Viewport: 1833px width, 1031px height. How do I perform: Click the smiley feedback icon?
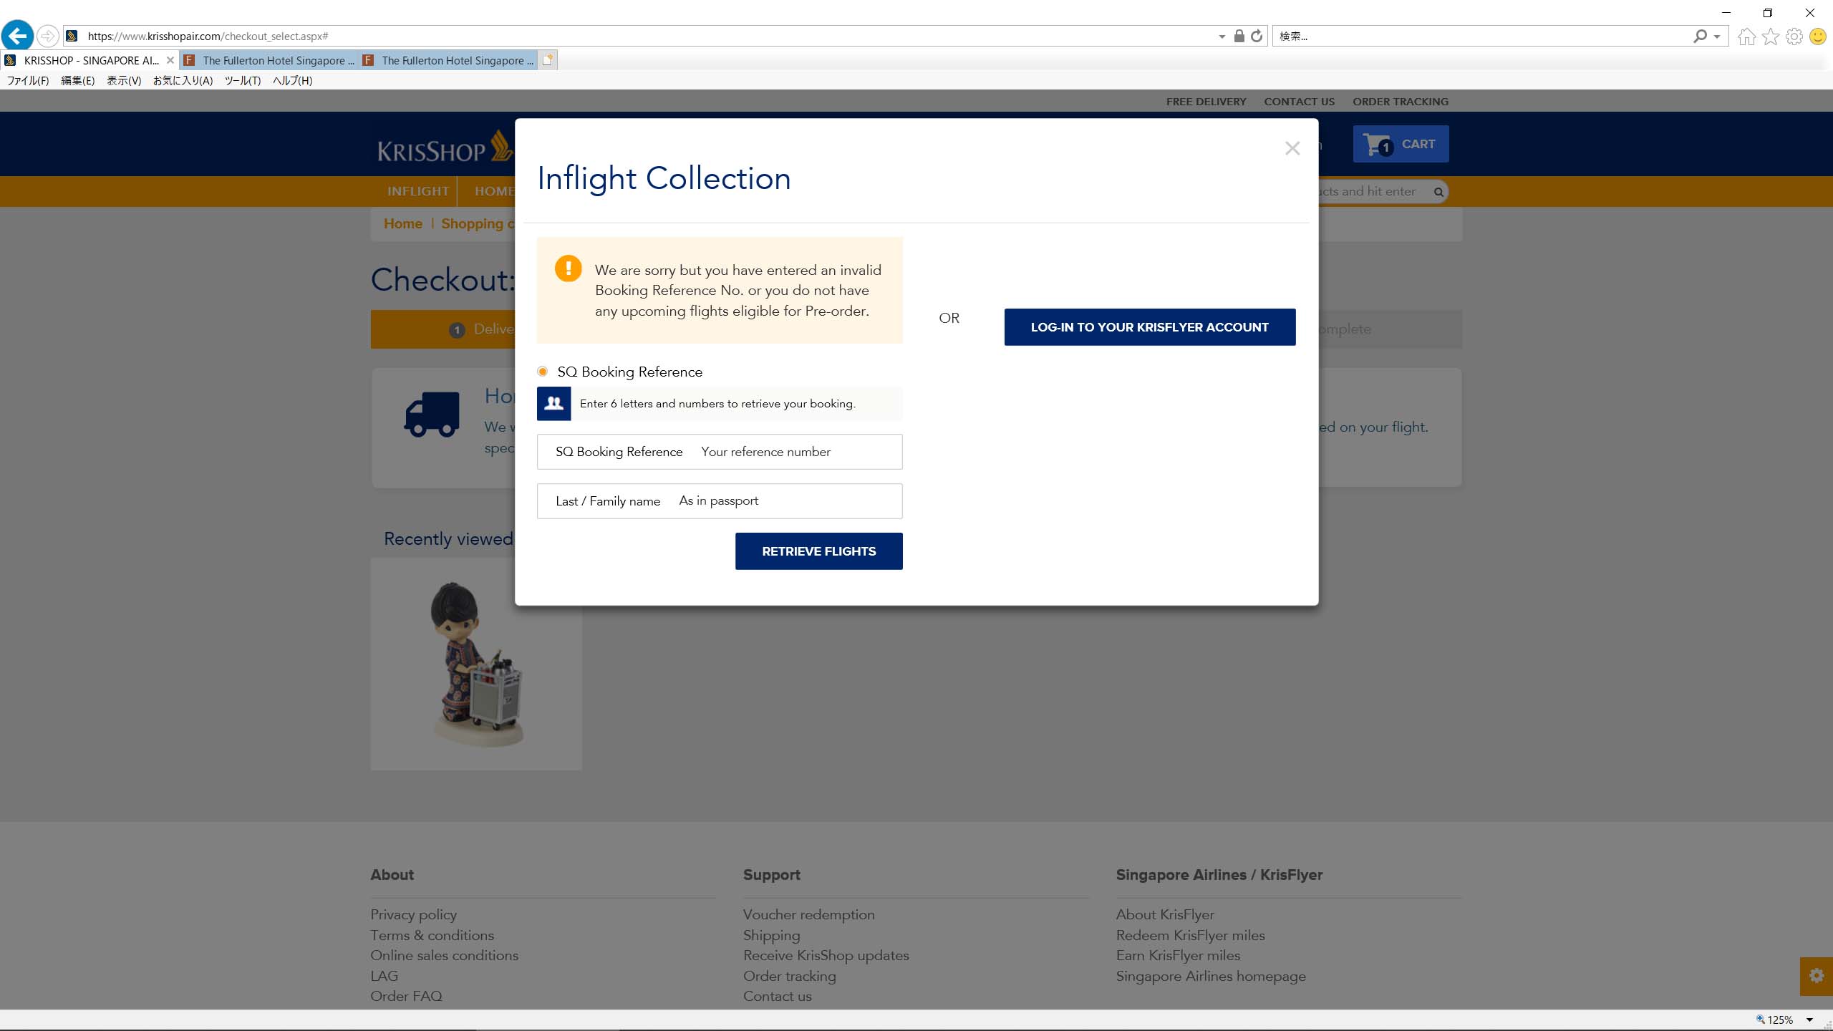pyautogui.click(x=1818, y=36)
